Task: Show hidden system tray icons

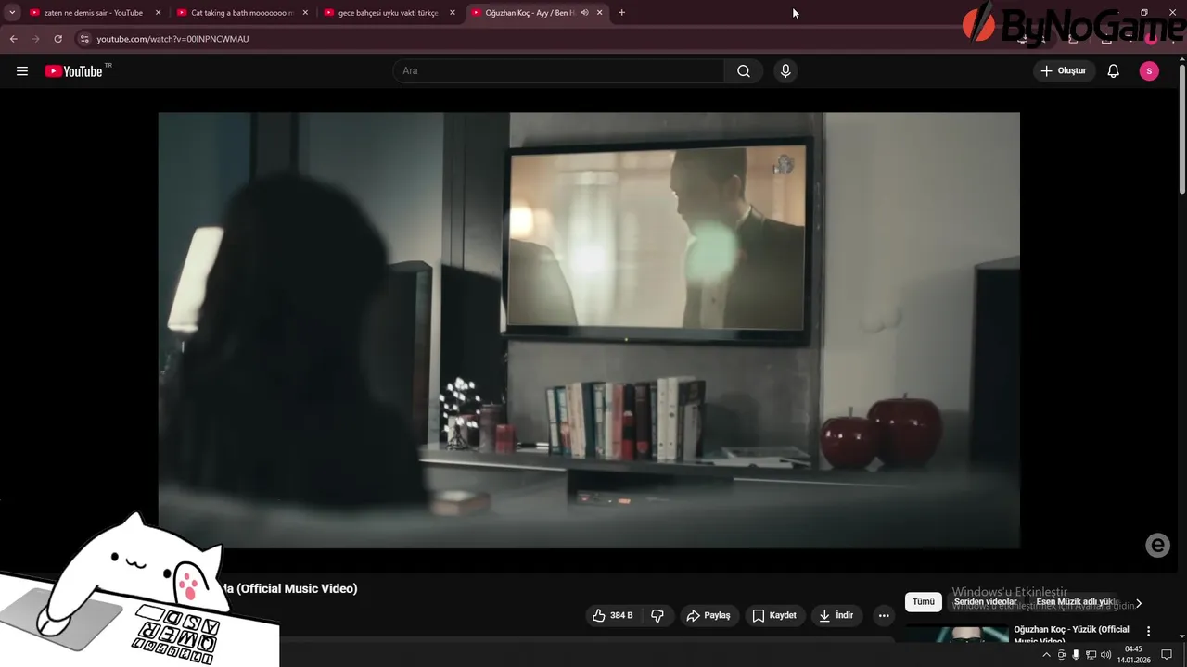Action: point(1047,655)
